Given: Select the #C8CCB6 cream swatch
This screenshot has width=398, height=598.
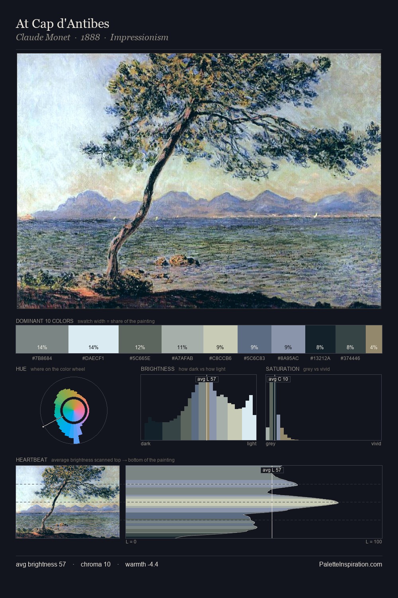Looking at the screenshot, I should (x=220, y=339).
